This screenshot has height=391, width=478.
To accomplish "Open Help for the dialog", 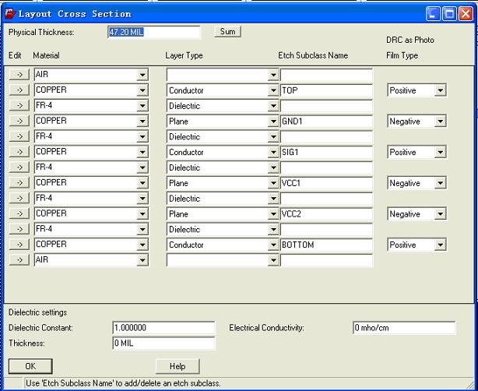I will point(177,366).
